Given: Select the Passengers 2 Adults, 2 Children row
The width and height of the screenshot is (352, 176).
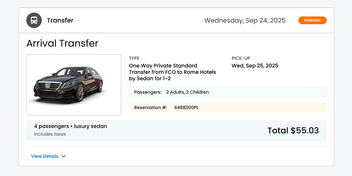Looking at the screenshot, I should (228, 92).
